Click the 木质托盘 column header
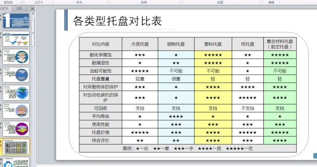 pos(140,44)
